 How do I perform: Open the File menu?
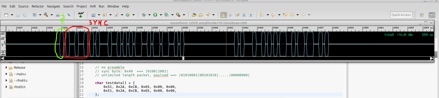[4, 6]
